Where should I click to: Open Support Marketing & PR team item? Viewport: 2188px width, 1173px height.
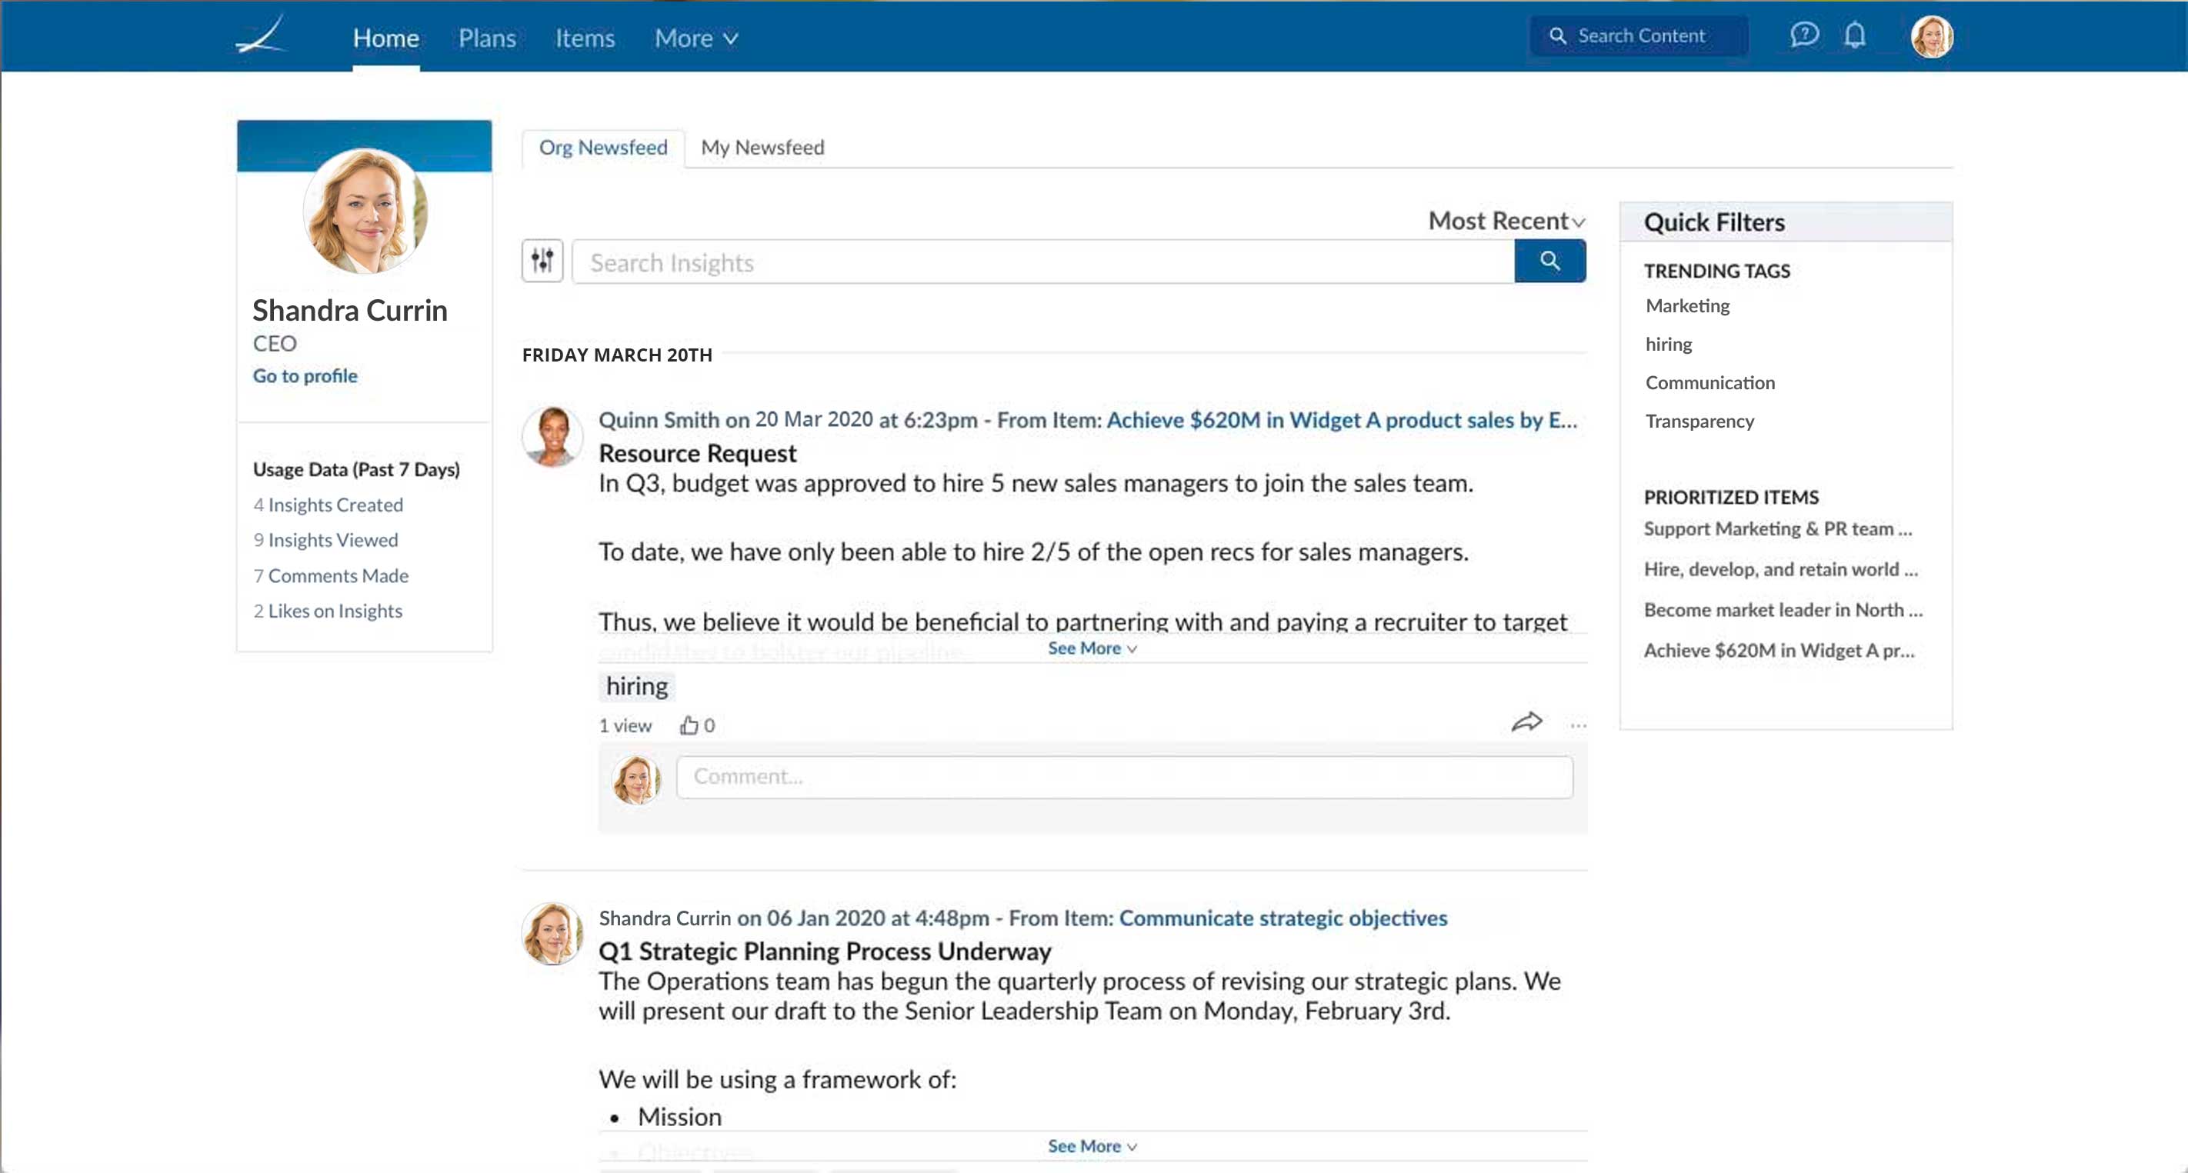pos(1778,528)
